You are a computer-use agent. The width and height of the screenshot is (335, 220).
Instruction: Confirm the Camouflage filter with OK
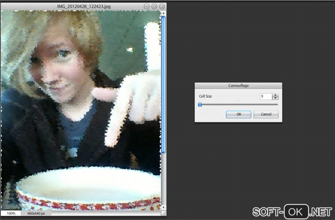pyautogui.click(x=238, y=114)
